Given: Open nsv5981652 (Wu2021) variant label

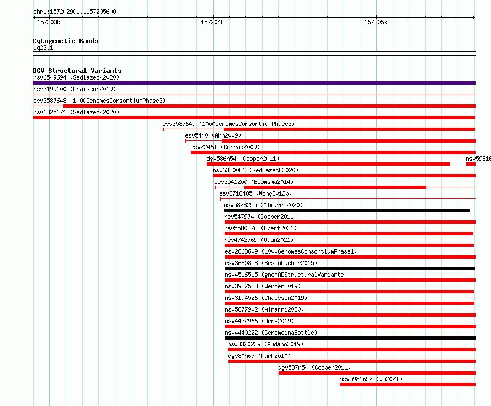Looking at the screenshot, I should point(371,379).
